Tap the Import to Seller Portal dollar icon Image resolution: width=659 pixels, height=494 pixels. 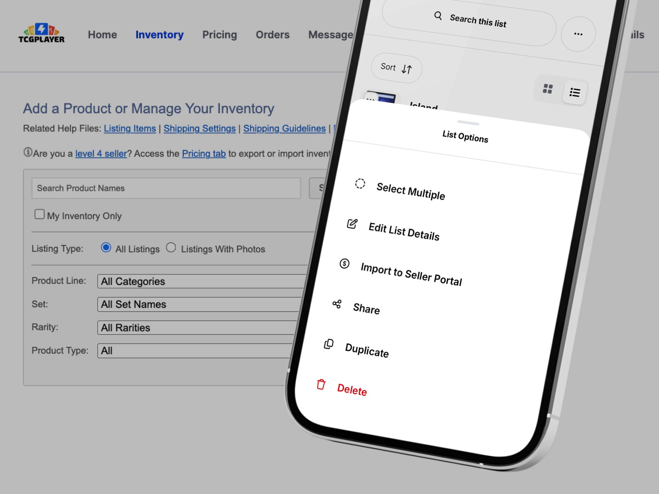click(x=344, y=263)
